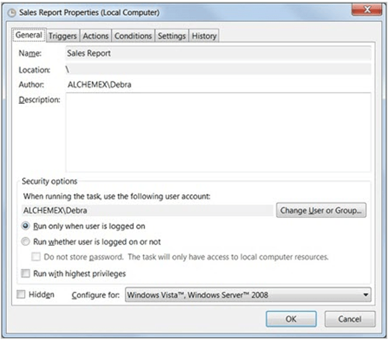
Task: Click the user account field ALCHEMEX\Debra
Action: click(147, 210)
